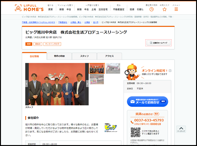Select 新築 under 一戸建てを買う

click(x=79, y=9)
